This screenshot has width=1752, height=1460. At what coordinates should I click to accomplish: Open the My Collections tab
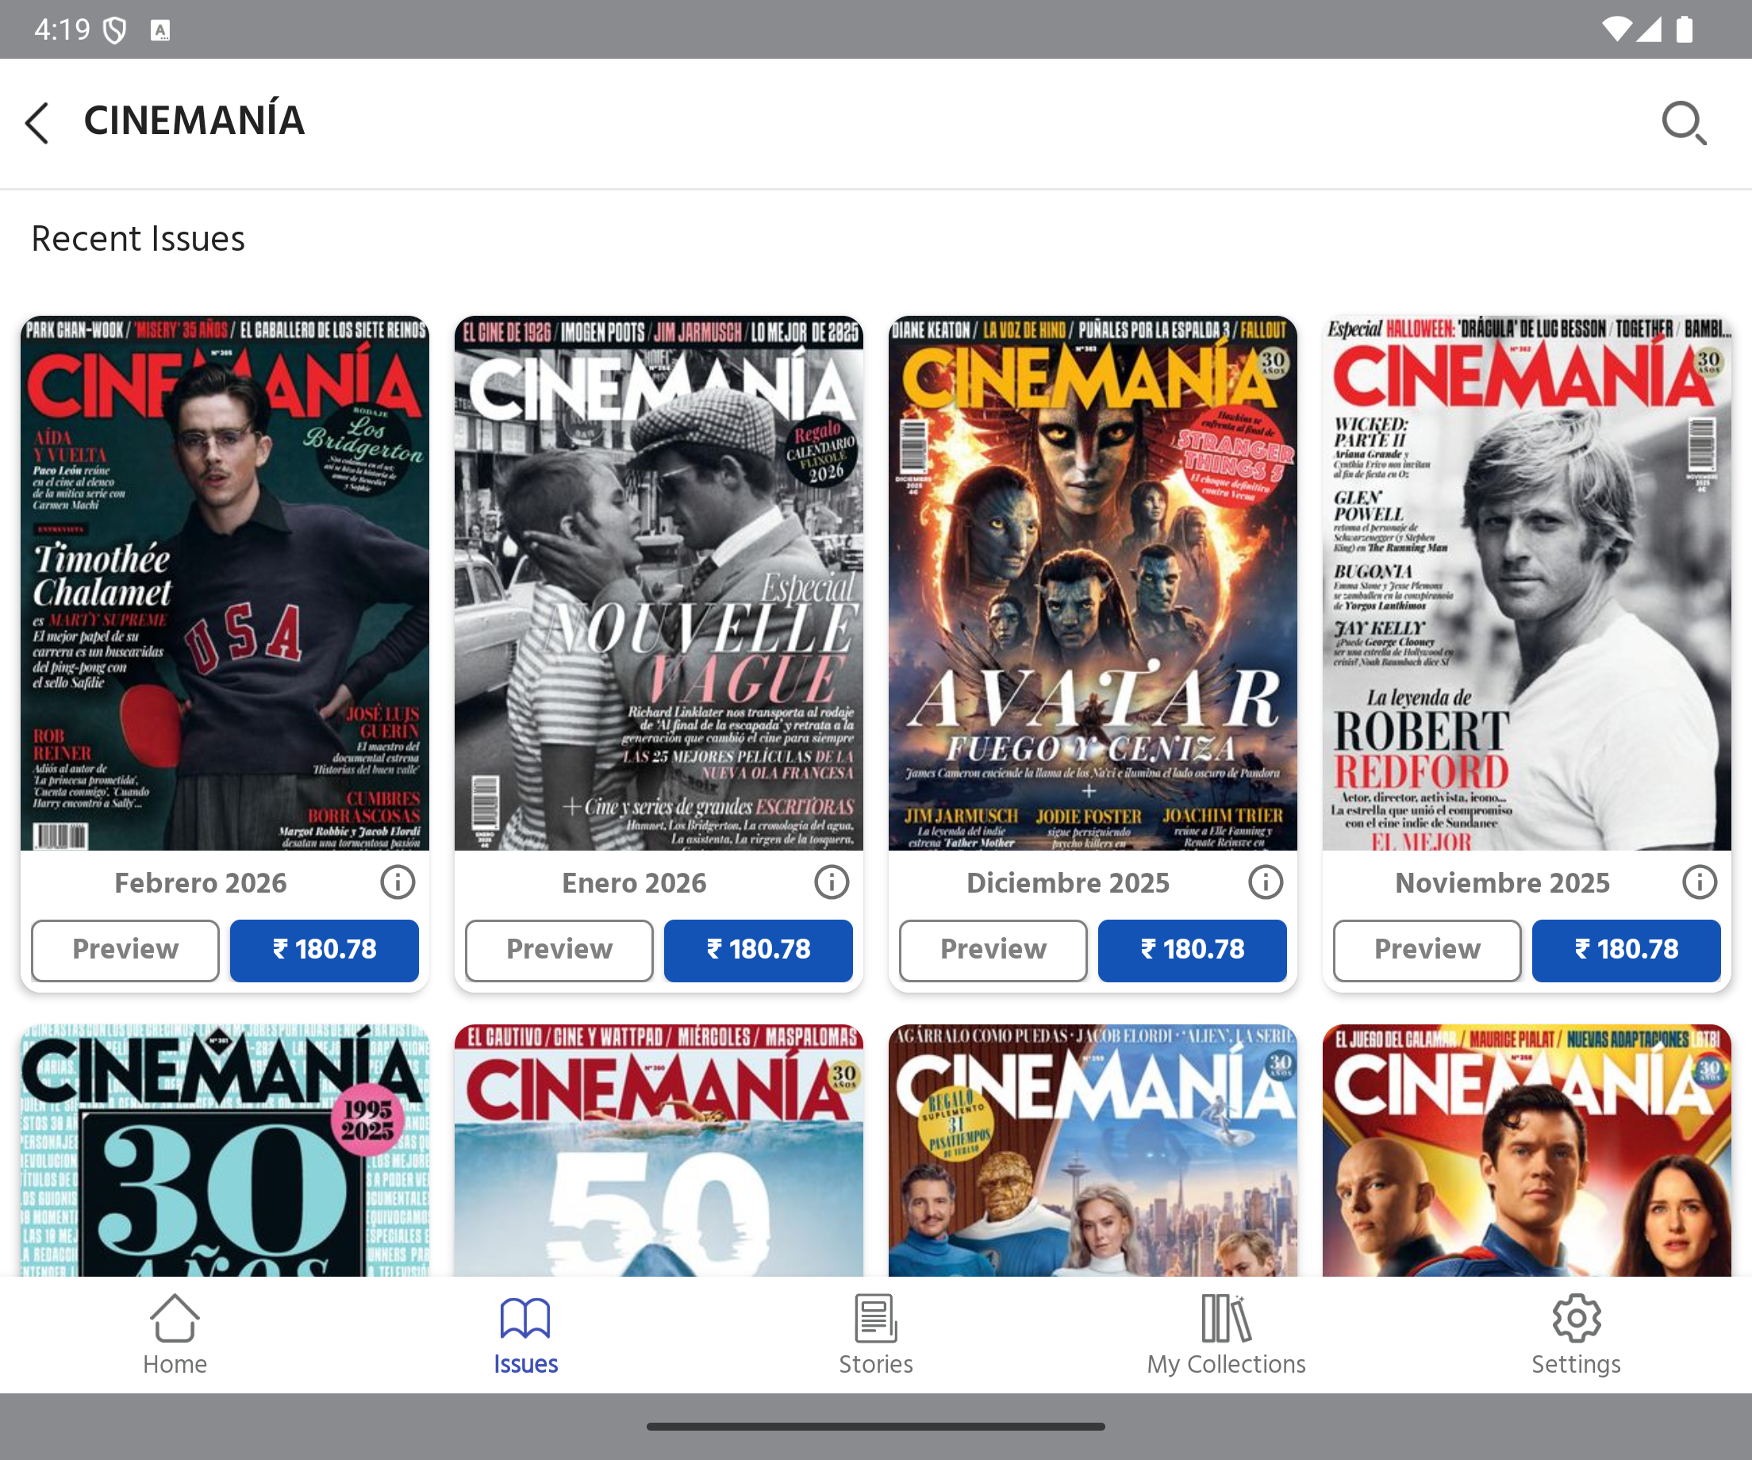tap(1226, 1333)
